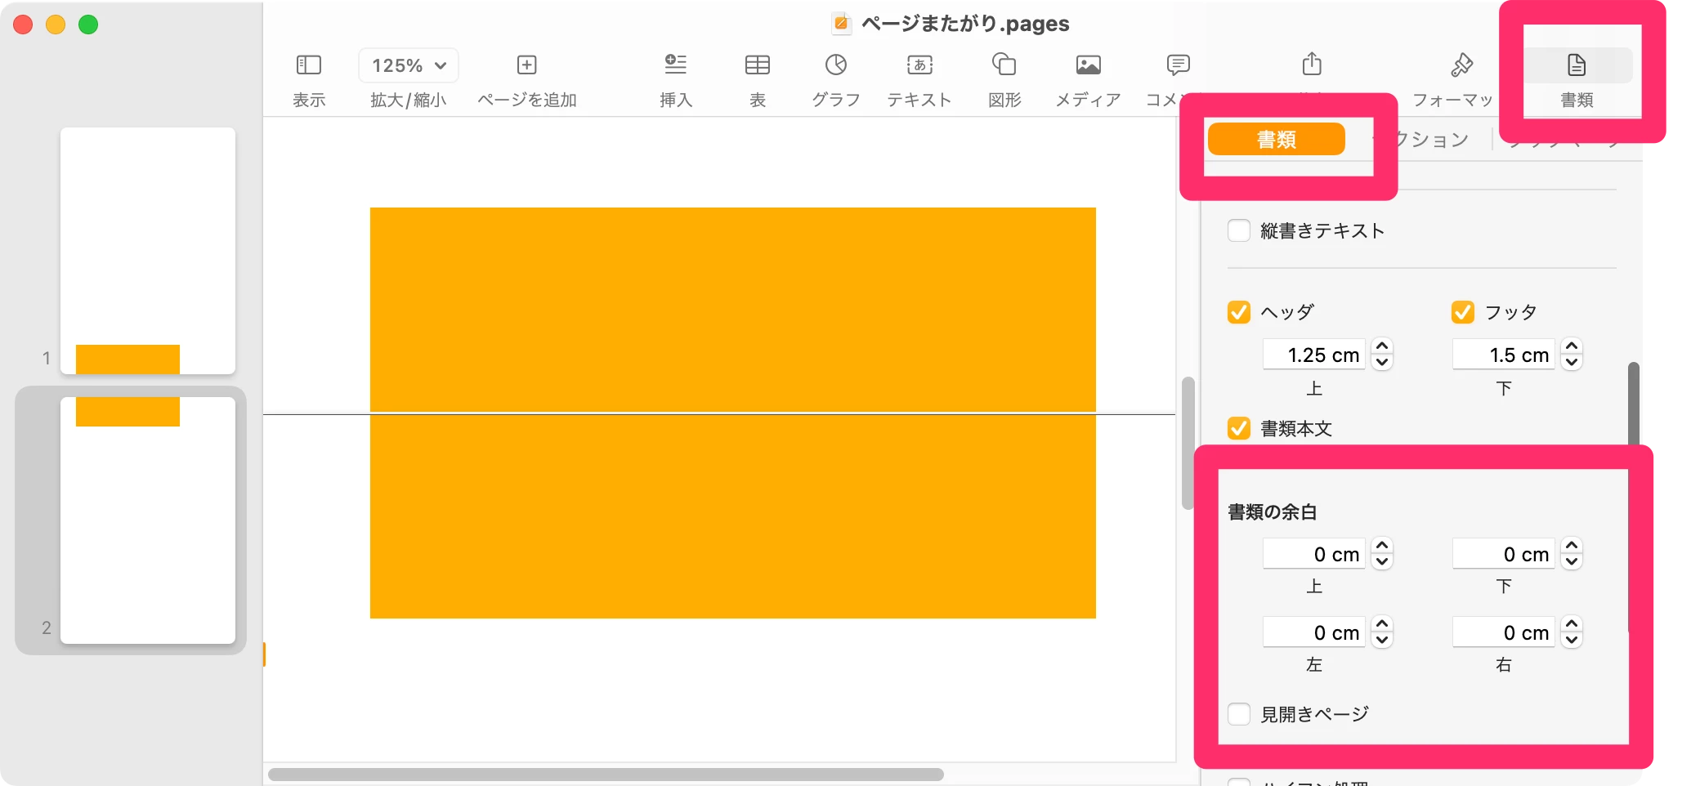Click the ページまたがり.pages title

point(965,24)
